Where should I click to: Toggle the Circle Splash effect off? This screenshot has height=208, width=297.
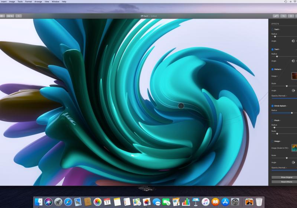pyautogui.click(x=272, y=106)
